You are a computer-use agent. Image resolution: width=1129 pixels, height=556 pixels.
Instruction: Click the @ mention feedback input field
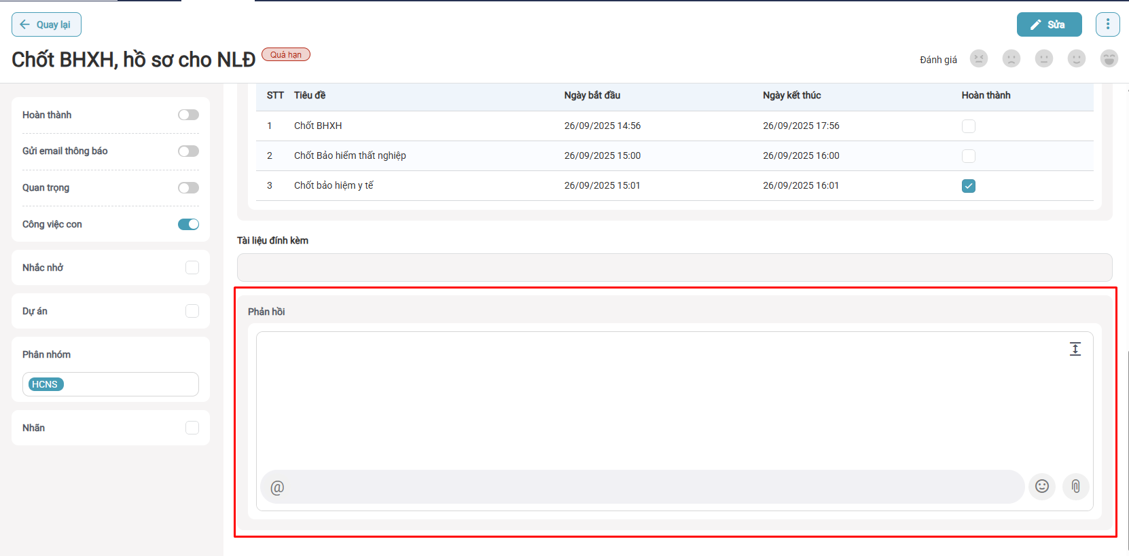coord(642,487)
